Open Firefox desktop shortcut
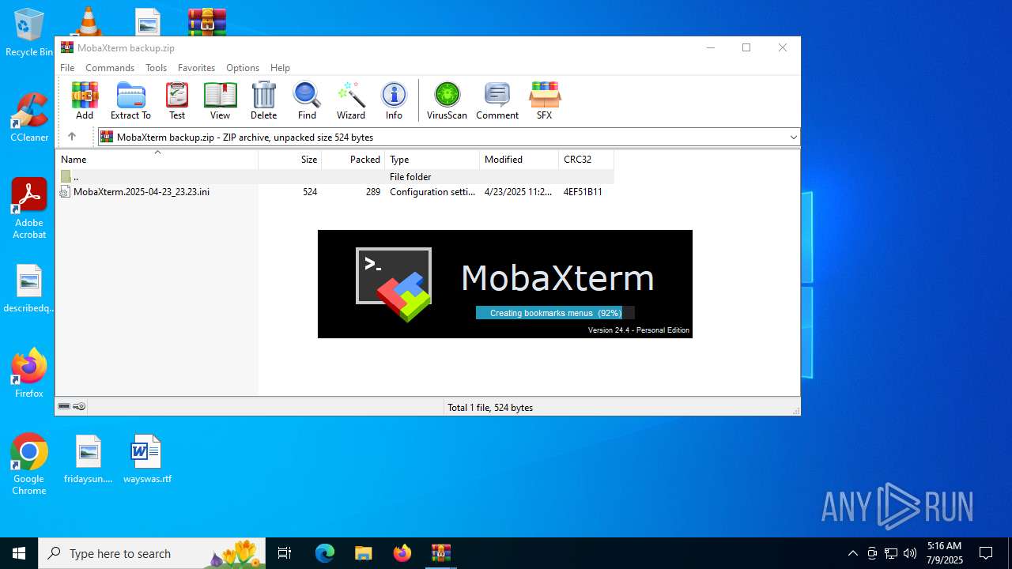 tap(29, 373)
